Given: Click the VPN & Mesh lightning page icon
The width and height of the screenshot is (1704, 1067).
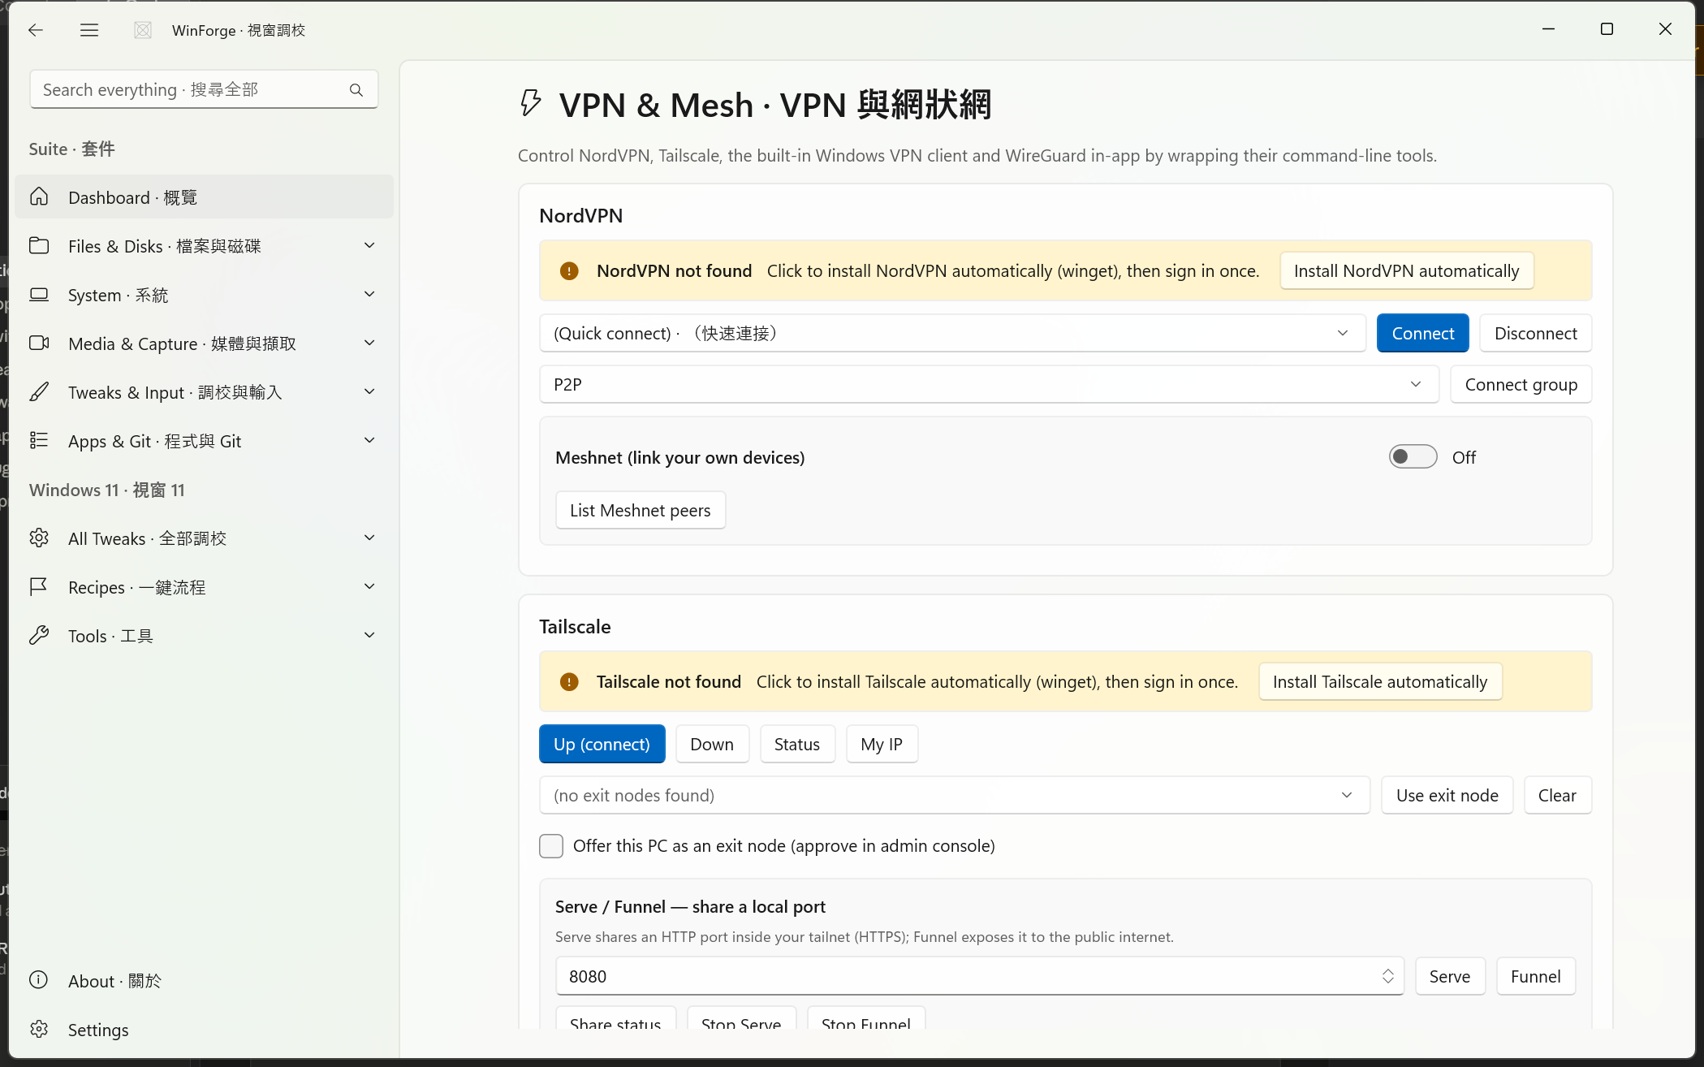Looking at the screenshot, I should [x=530, y=103].
